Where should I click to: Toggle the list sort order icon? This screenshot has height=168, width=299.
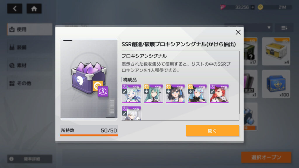pos(284,28)
